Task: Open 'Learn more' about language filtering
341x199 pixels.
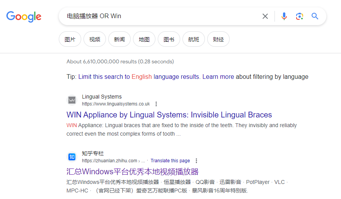Action: click(218, 77)
